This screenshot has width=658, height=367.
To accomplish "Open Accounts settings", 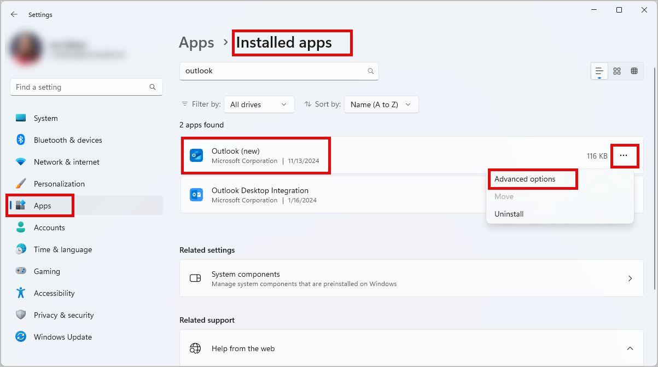I will (86, 228).
